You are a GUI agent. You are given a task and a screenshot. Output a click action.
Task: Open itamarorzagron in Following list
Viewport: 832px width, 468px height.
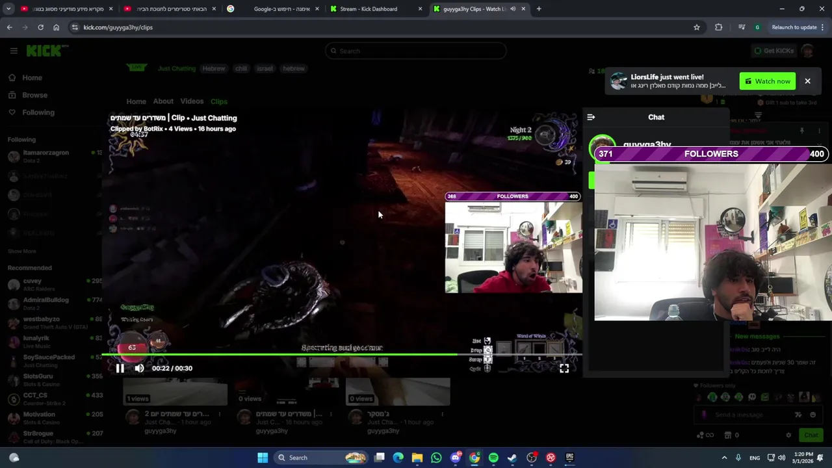pos(52,156)
